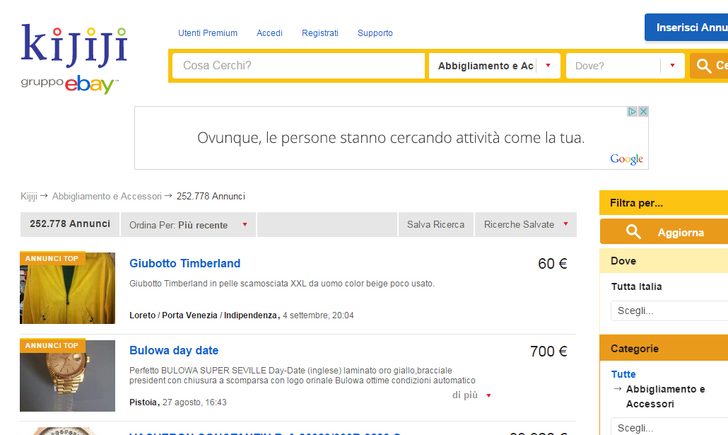Dismiss the banner ad with its X icon
This screenshot has width=728, height=435.
coord(644,111)
